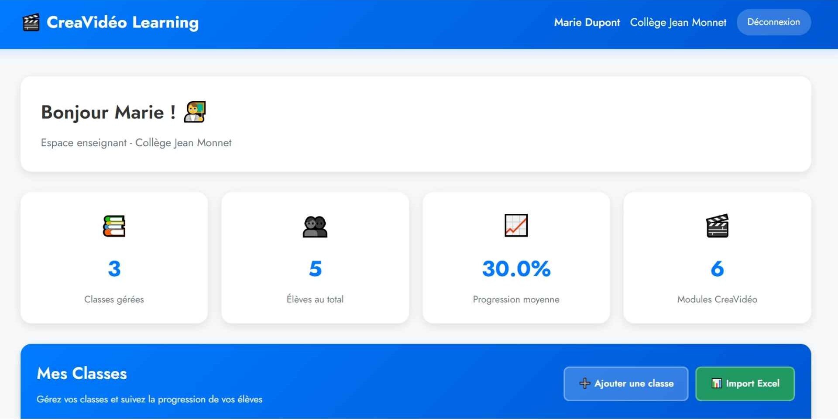Select the Modules CreaVidéo label
This screenshot has height=419, width=838.
(717, 299)
